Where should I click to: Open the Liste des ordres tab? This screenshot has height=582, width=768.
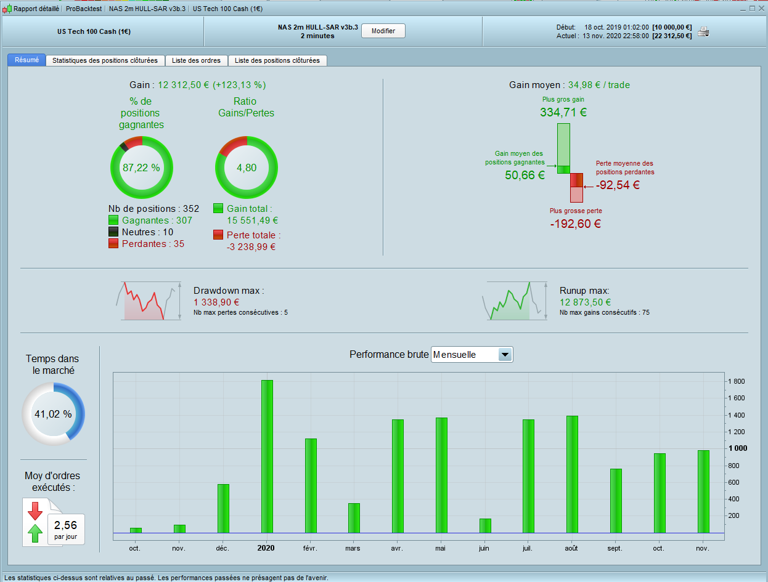[197, 60]
